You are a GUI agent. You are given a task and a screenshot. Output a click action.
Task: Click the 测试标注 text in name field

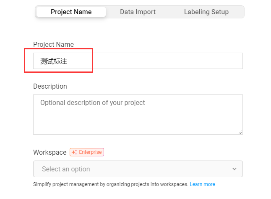[x=54, y=61]
